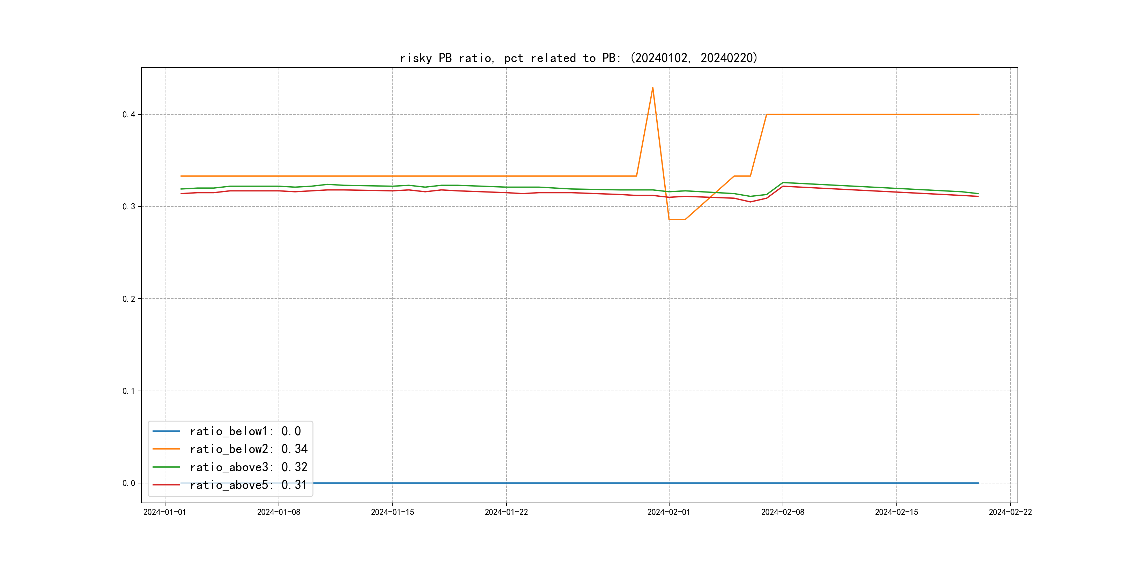Click the chart title text
Viewport: 1131px width, 565px height.
tap(579, 58)
